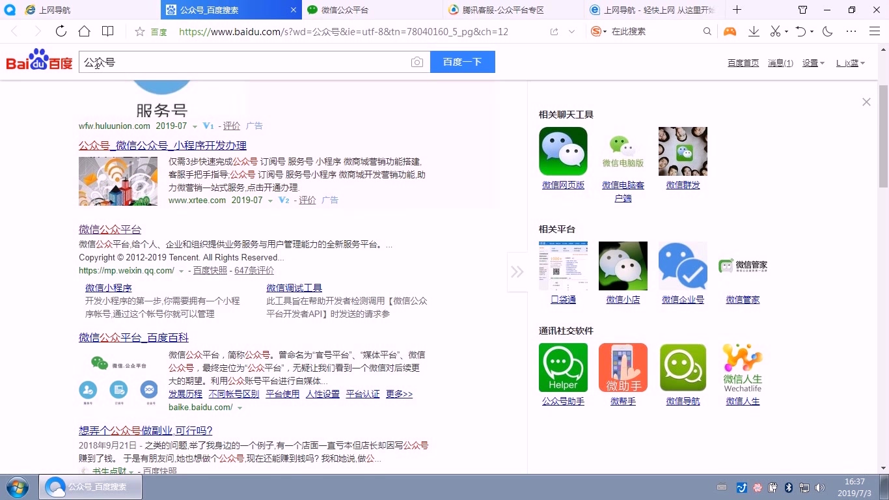Viewport: 889px width, 500px height.
Task: Open the 微信导航 icon
Action: (x=683, y=367)
